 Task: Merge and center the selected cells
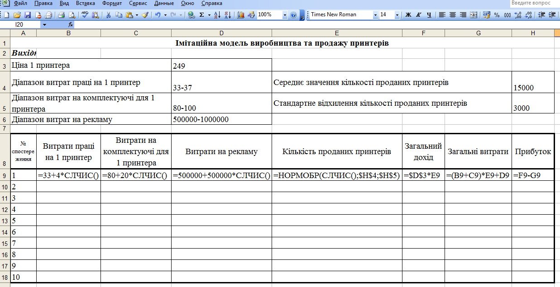click(474, 14)
